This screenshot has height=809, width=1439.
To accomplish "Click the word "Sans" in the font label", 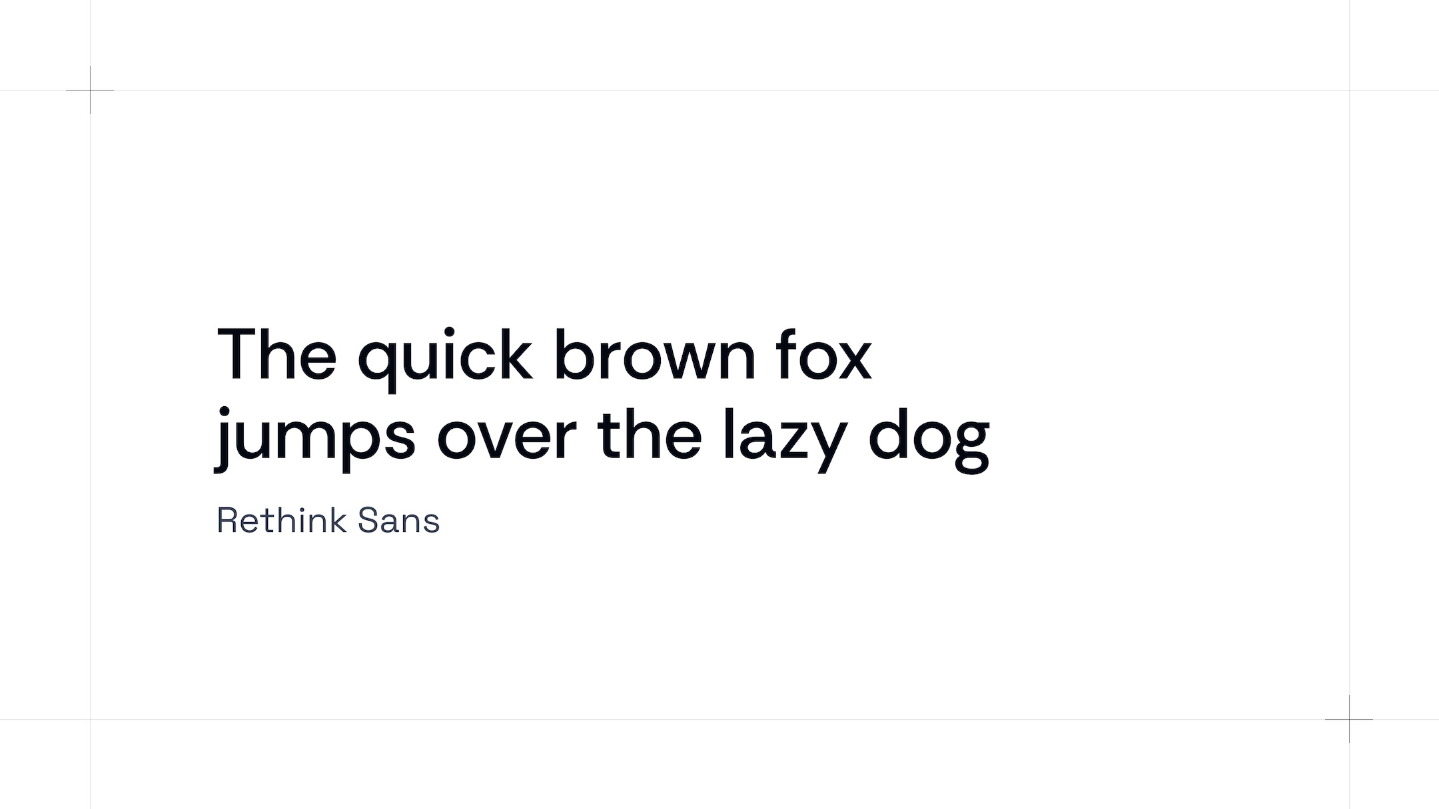I will click(398, 521).
